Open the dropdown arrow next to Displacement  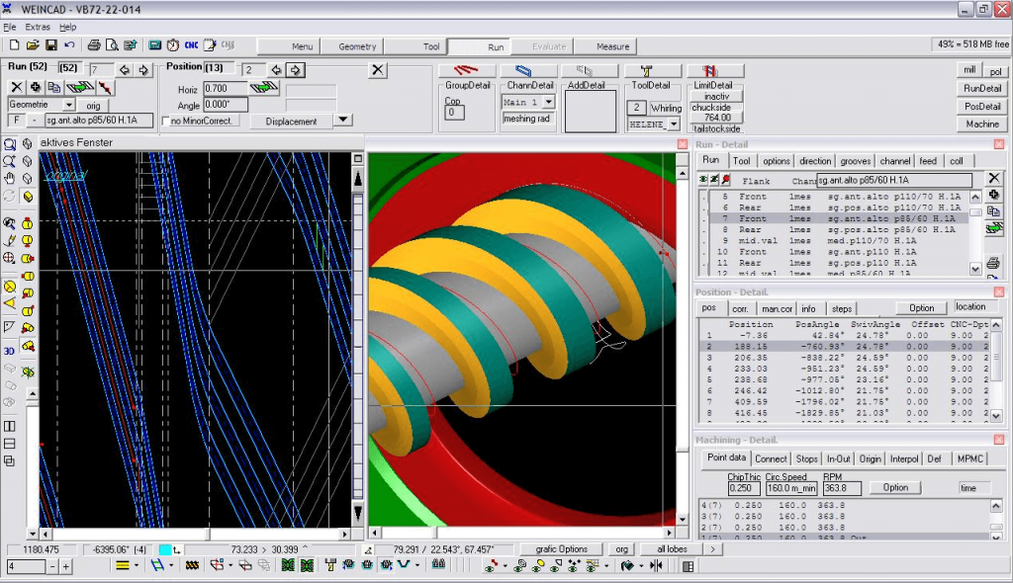coord(343,120)
